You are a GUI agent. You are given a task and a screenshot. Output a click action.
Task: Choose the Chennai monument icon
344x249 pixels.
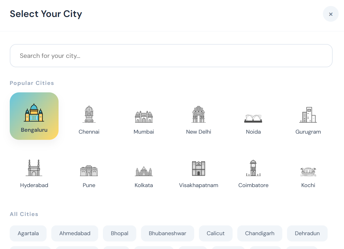point(89,114)
